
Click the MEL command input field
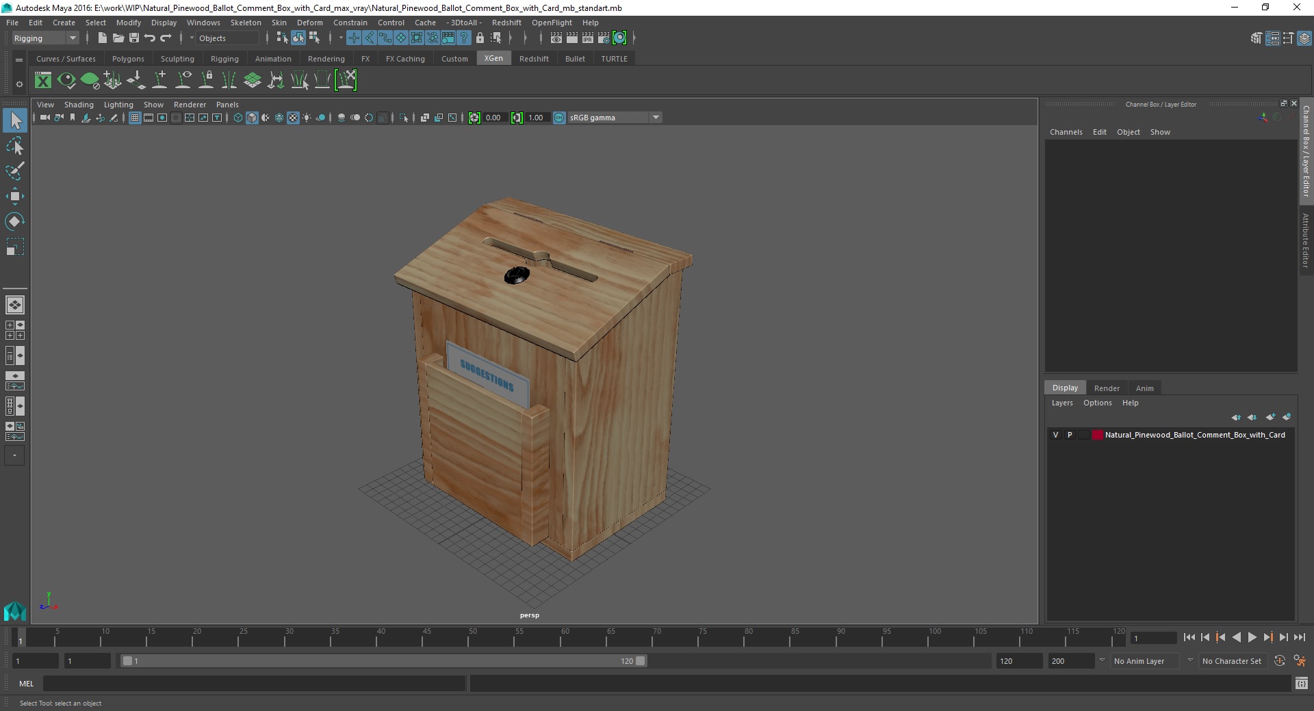click(x=254, y=683)
